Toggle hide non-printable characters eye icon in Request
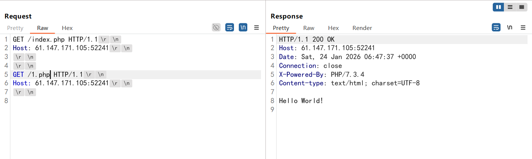Image resolution: width=532 pixels, height=159 pixels. tap(216, 27)
